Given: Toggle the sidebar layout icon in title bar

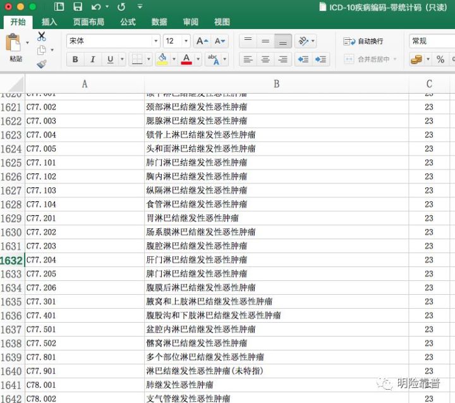Looking at the screenshot, I should point(59,6).
